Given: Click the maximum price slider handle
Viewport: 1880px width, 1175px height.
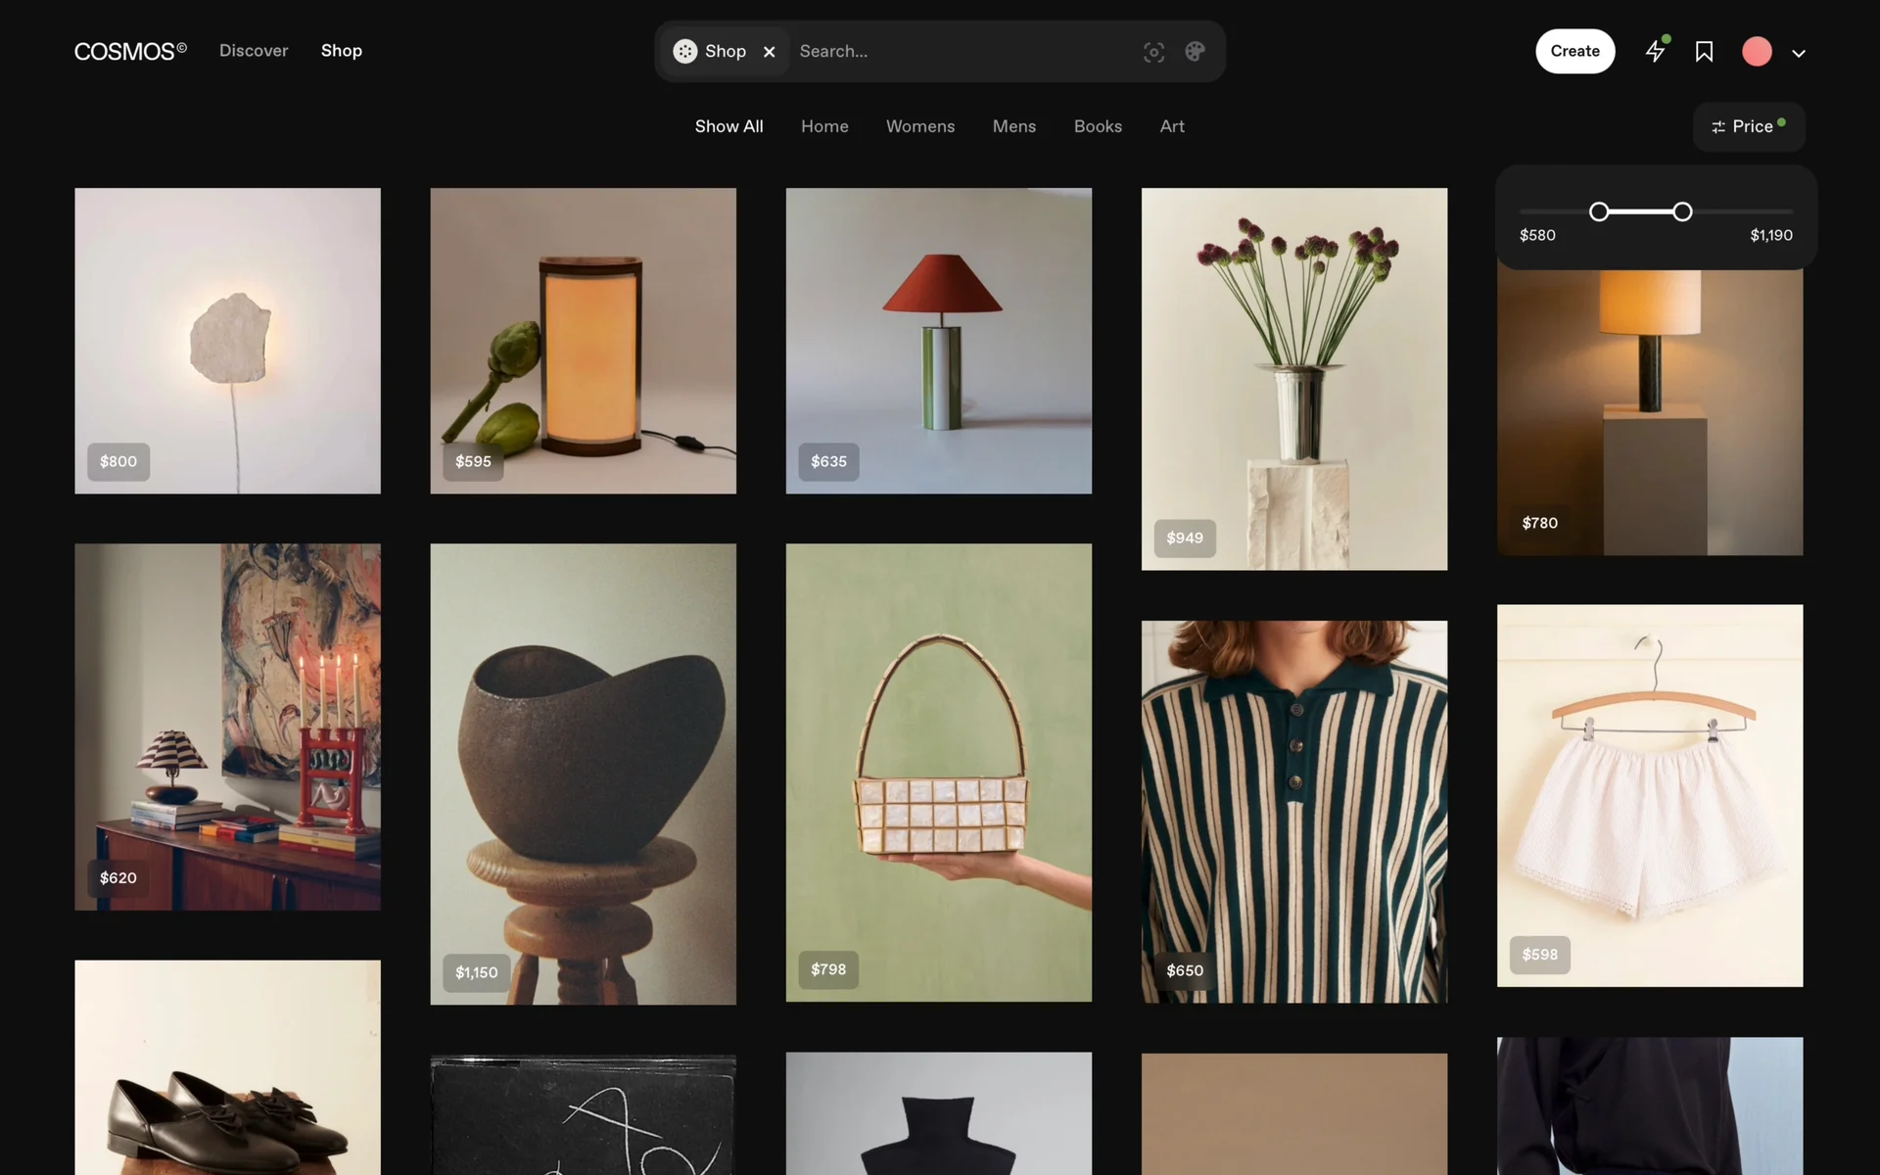Looking at the screenshot, I should pos(1682,211).
